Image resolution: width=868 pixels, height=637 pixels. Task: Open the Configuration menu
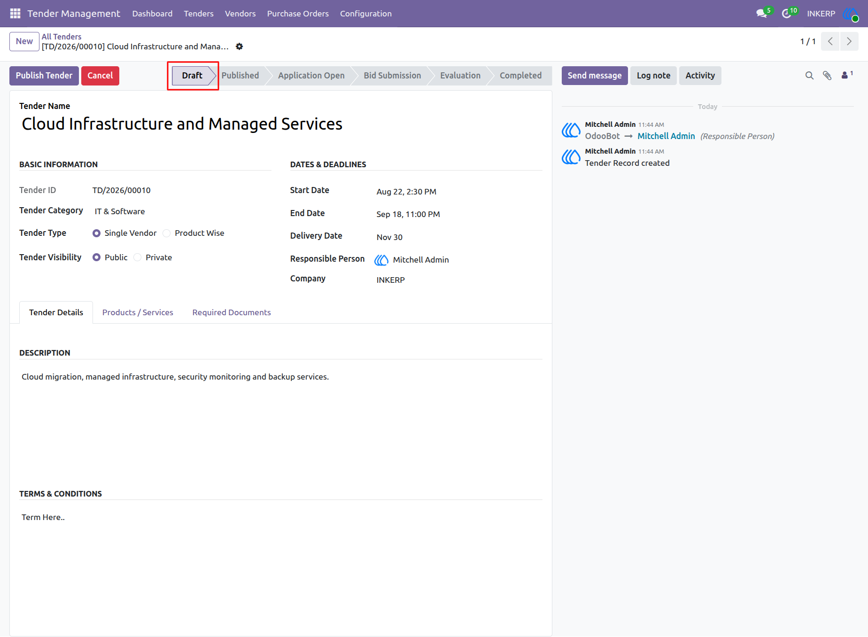pyautogui.click(x=366, y=14)
